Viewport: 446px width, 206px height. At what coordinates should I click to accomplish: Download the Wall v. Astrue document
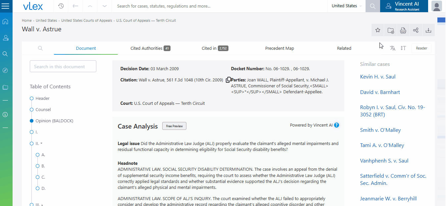click(x=428, y=30)
